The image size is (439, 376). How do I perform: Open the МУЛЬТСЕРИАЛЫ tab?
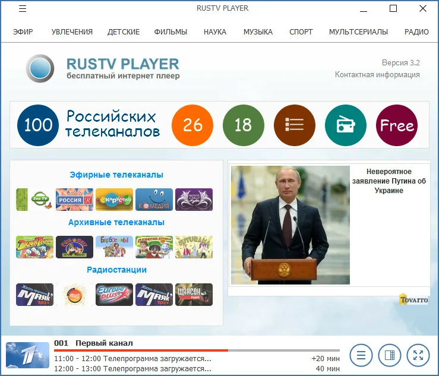pos(358,32)
